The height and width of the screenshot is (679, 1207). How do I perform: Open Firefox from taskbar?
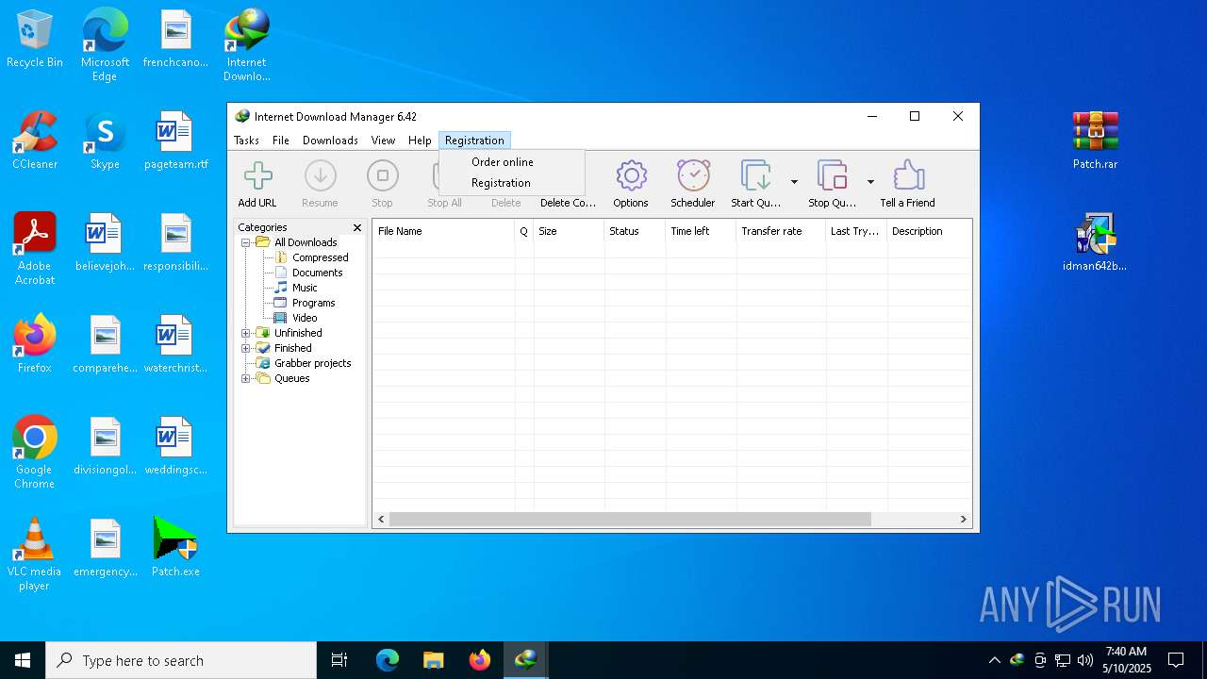click(x=480, y=660)
